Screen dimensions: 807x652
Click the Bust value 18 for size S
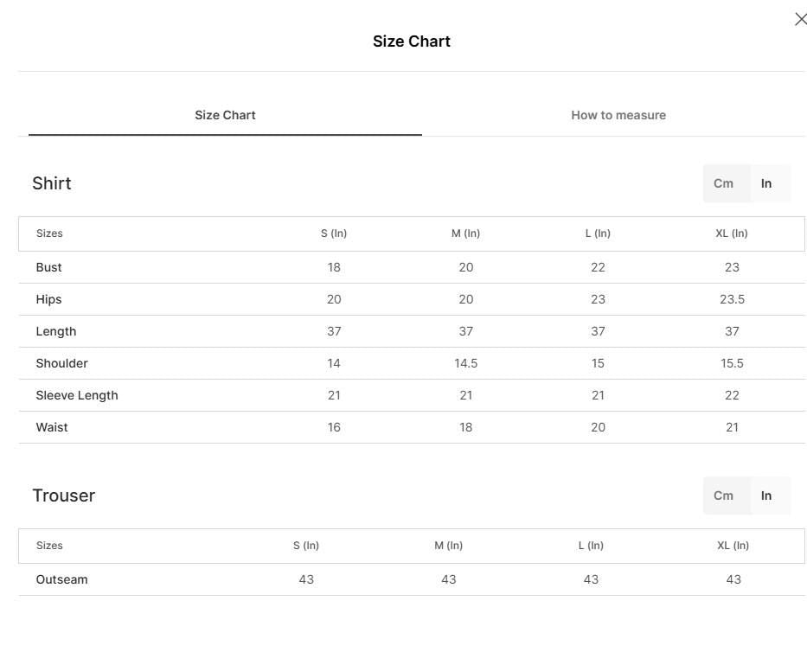[x=334, y=267]
